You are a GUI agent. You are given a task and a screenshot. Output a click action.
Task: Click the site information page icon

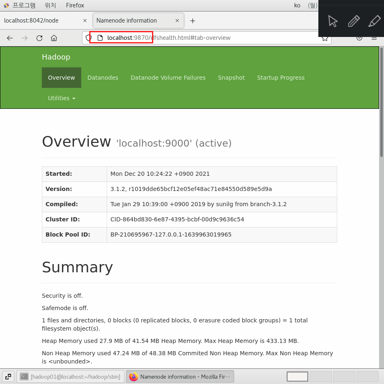(100, 38)
